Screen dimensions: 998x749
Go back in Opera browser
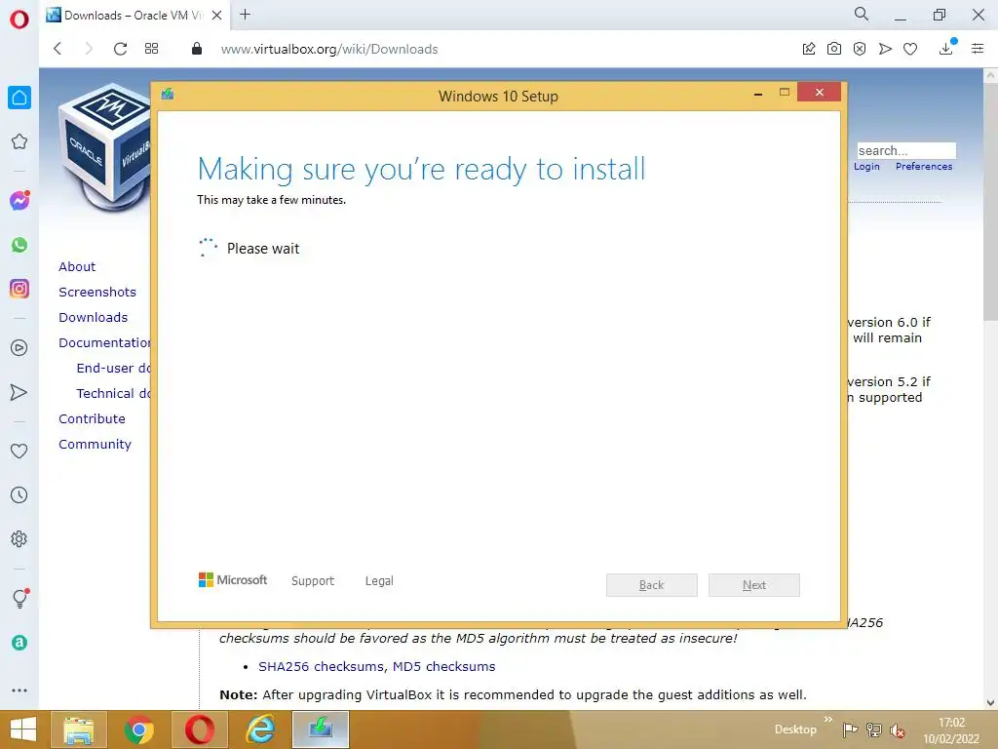click(x=58, y=49)
